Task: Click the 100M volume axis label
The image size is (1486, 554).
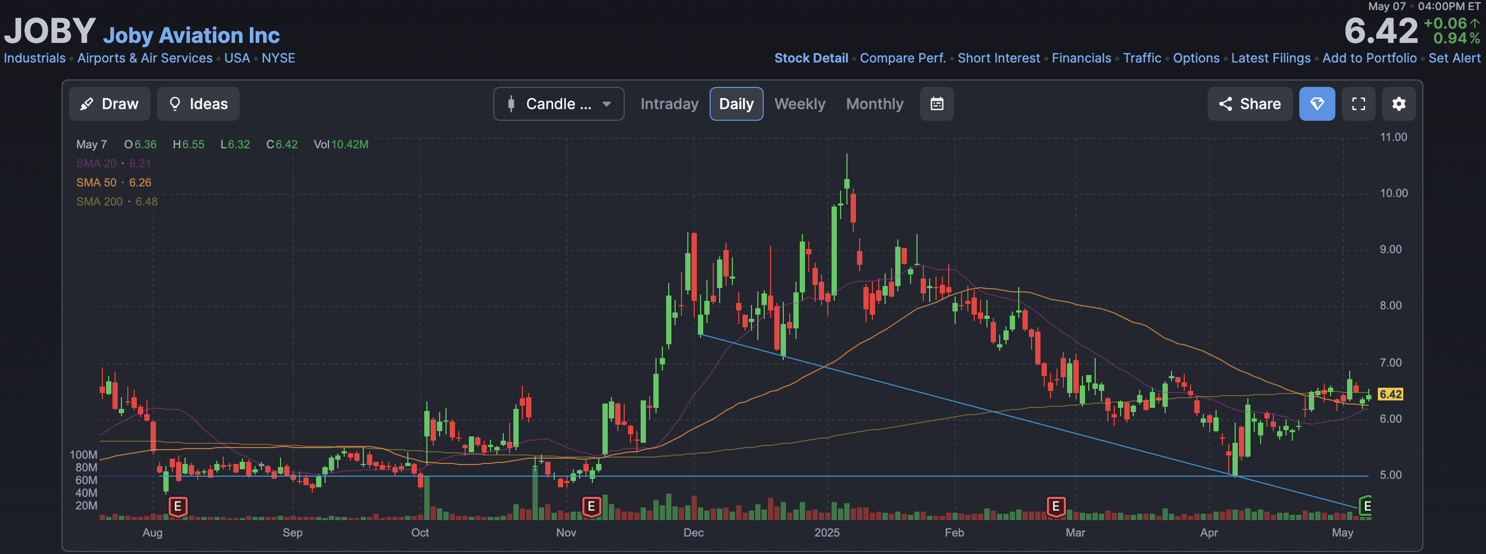Action: point(84,455)
